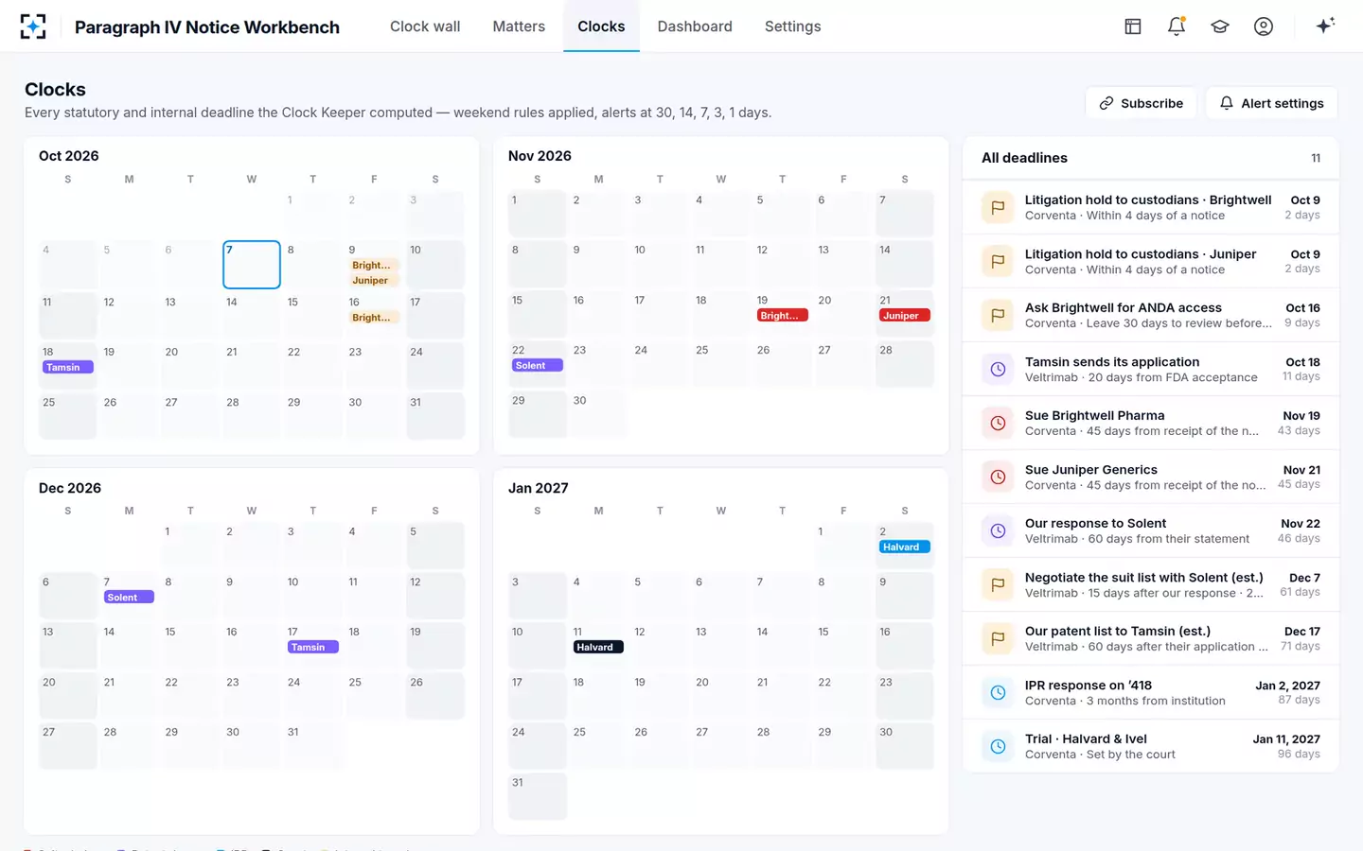Click the sparkle assistant icon
The width and height of the screenshot is (1363, 851).
pyautogui.click(x=1325, y=26)
